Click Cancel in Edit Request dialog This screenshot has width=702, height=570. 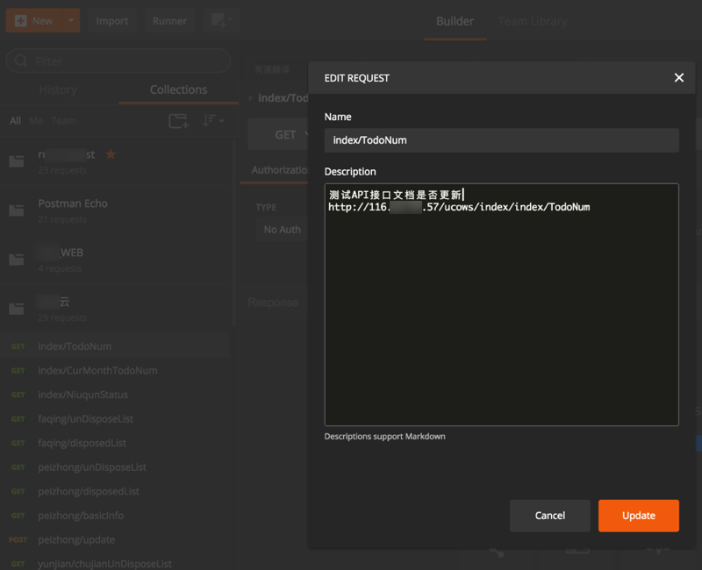coord(550,516)
